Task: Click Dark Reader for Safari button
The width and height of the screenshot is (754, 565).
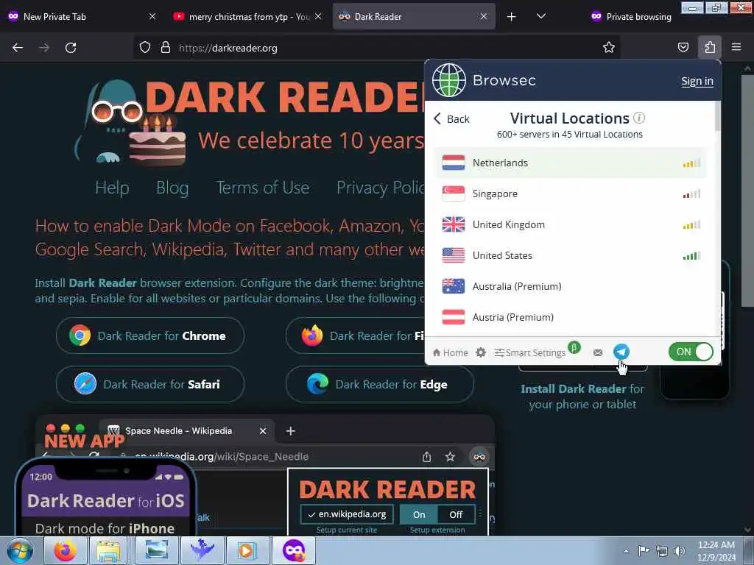Action: pos(150,384)
